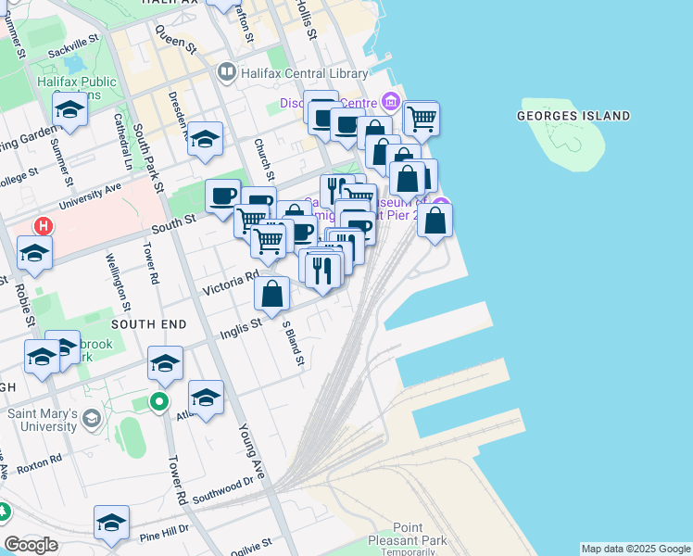Select the SOUTH END neighbourhood label

[149, 324]
